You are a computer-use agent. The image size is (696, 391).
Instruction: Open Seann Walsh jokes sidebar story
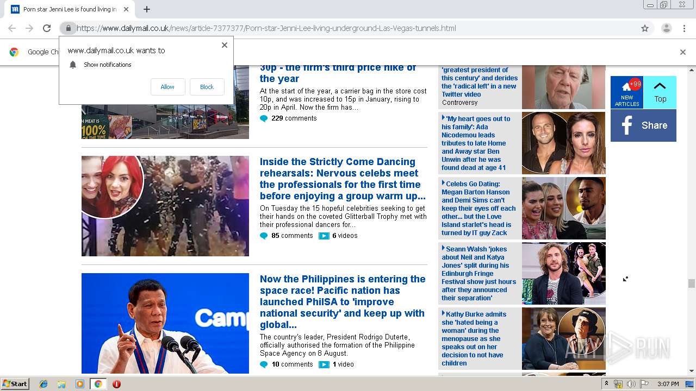[x=478, y=274]
